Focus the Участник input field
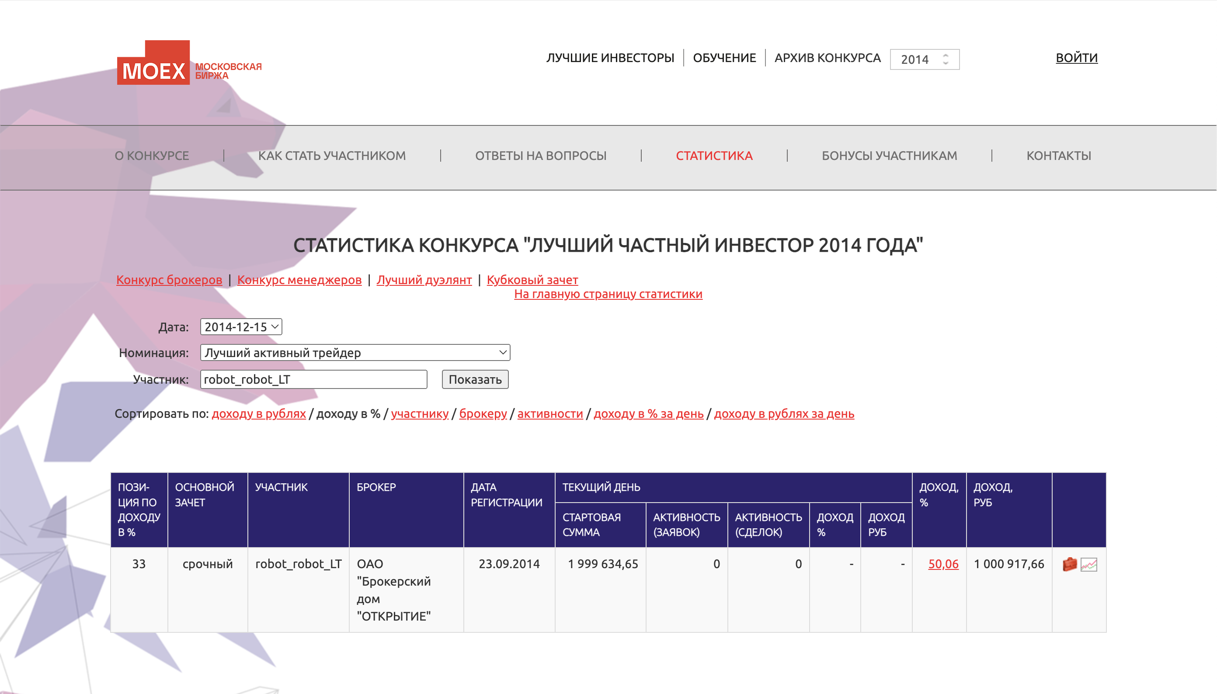The width and height of the screenshot is (1217, 694). (313, 379)
